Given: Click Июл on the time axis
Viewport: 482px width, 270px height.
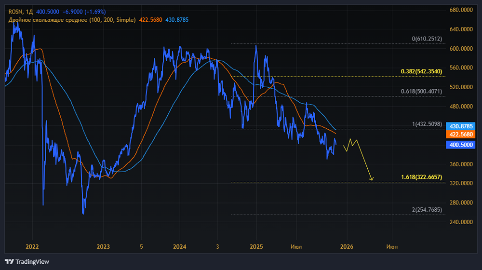Looking at the screenshot, I should [296, 246].
